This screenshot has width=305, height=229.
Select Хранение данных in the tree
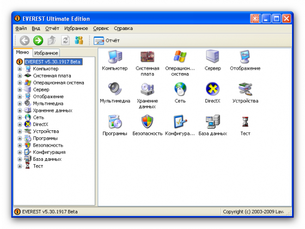click(x=52, y=111)
